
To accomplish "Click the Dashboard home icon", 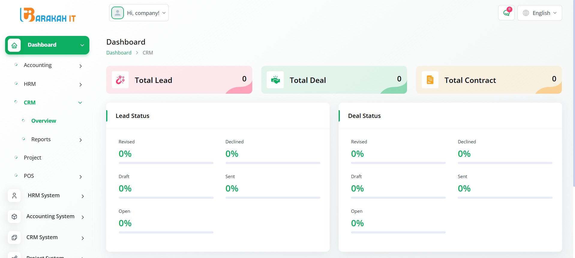I will pyautogui.click(x=14, y=45).
